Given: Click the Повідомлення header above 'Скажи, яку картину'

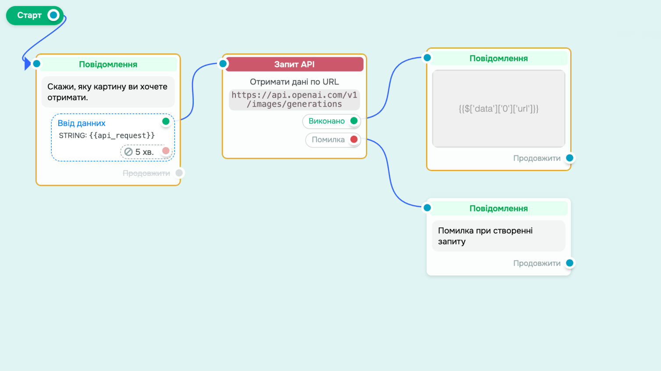Looking at the screenshot, I should point(108,64).
